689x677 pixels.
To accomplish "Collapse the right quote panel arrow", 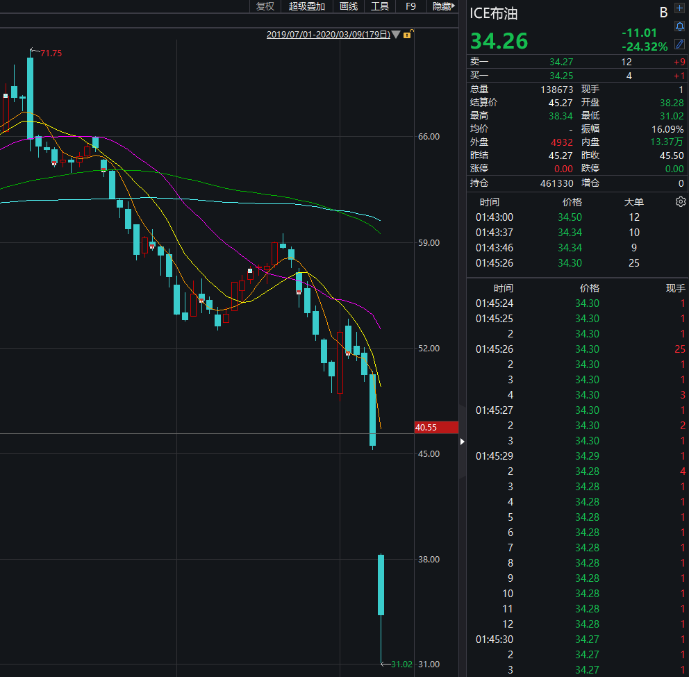I will tap(463, 441).
